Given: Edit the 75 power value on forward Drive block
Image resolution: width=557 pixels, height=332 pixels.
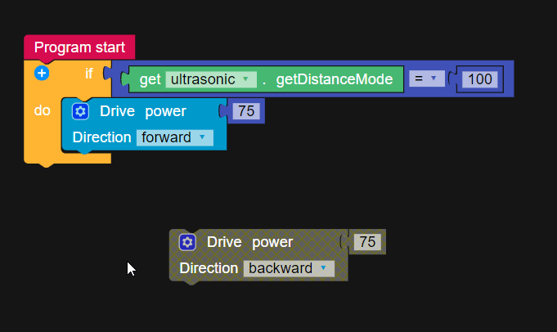Looking at the screenshot, I should (246, 111).
